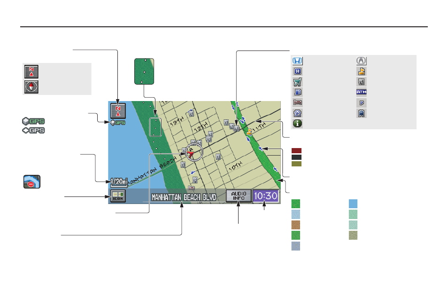448x306 pixels.
Task: Select the Honda dealer logo in legend
Action: 297,61
